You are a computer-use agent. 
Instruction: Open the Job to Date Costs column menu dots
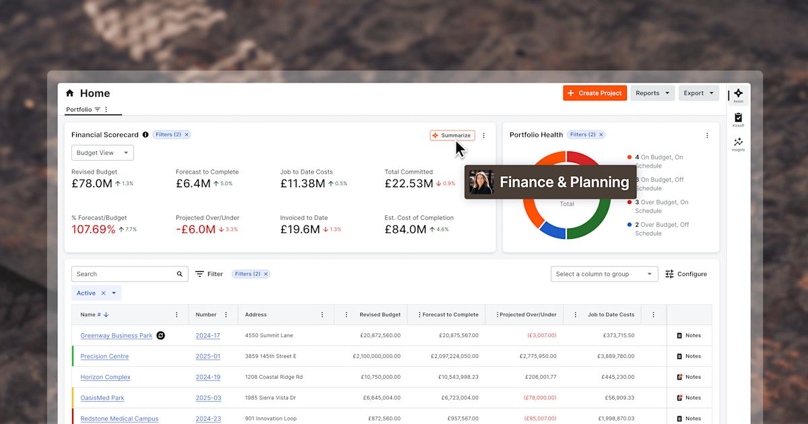coord(575,314)
